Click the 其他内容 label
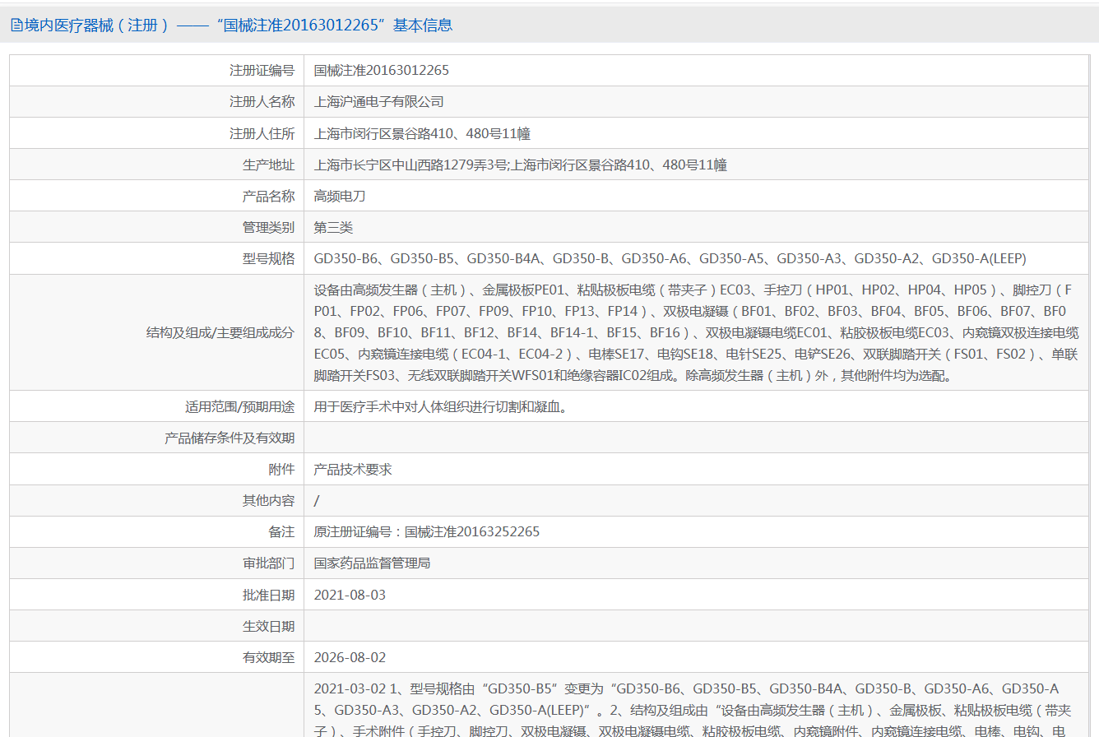Viewport: 1099px width, 737px height. click(x=268, y=500)
